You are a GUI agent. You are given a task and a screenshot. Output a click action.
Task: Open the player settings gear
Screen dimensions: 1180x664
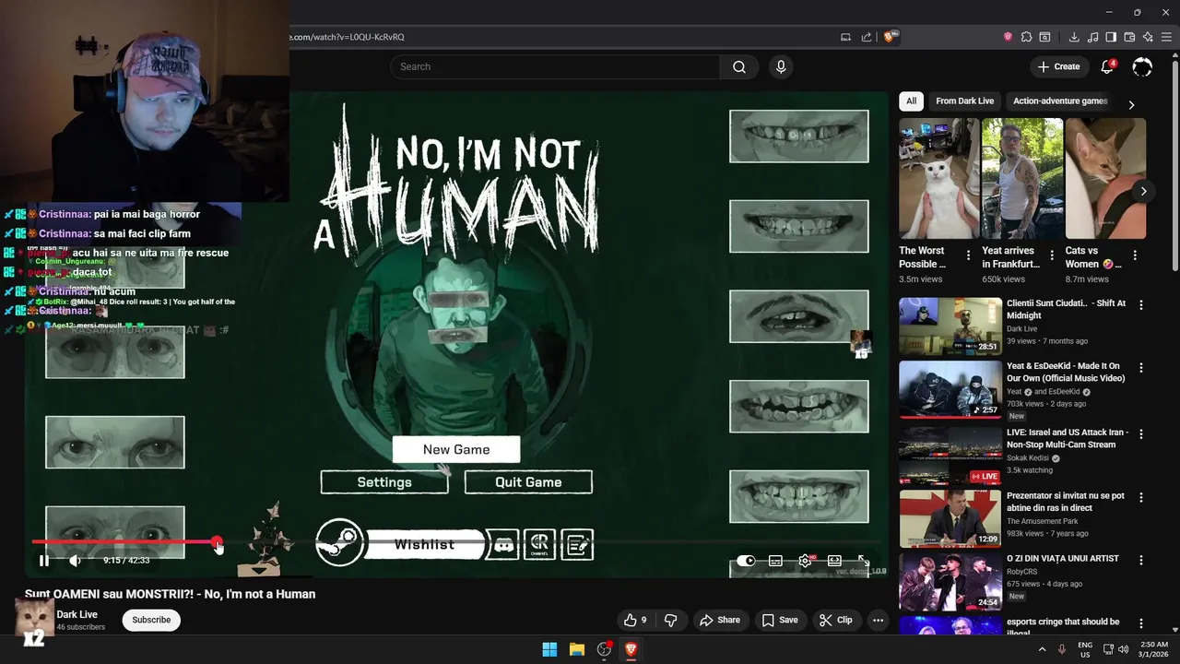[x=805, y=561]
